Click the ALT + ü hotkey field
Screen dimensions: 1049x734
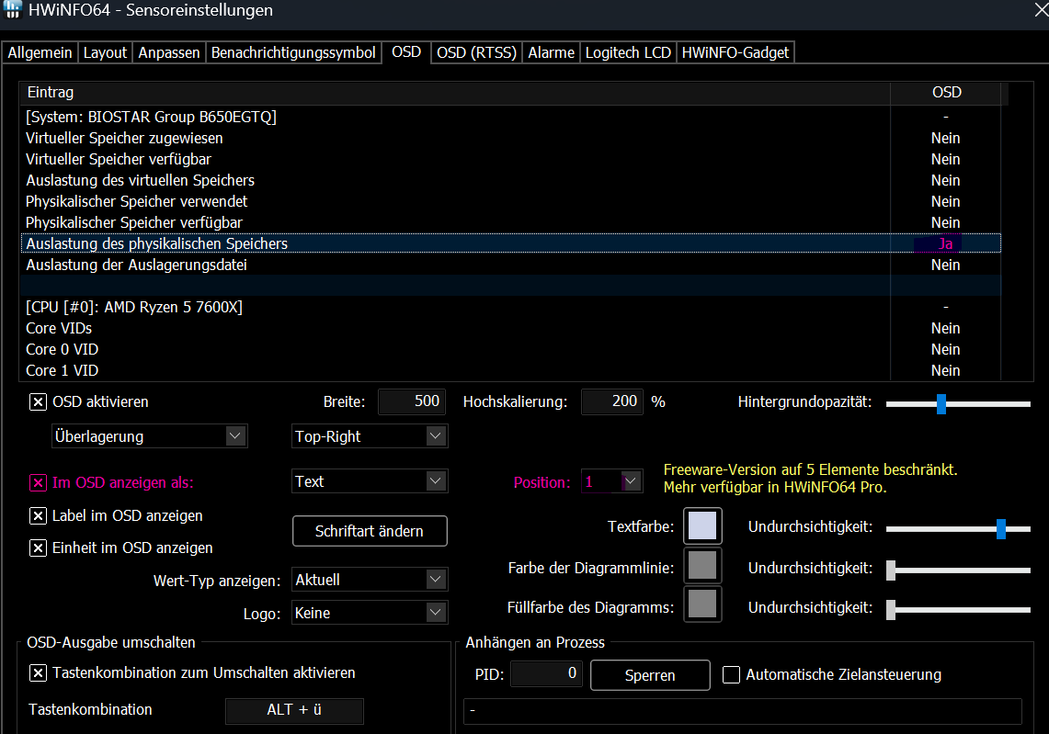click(x=294, y=711)
